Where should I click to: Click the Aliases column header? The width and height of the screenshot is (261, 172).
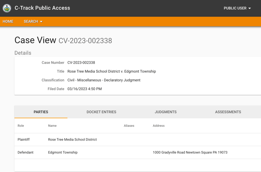(x=129, y=126)
